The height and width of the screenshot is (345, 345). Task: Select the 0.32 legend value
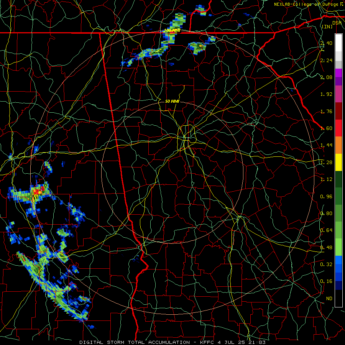[x=326, y=264]
